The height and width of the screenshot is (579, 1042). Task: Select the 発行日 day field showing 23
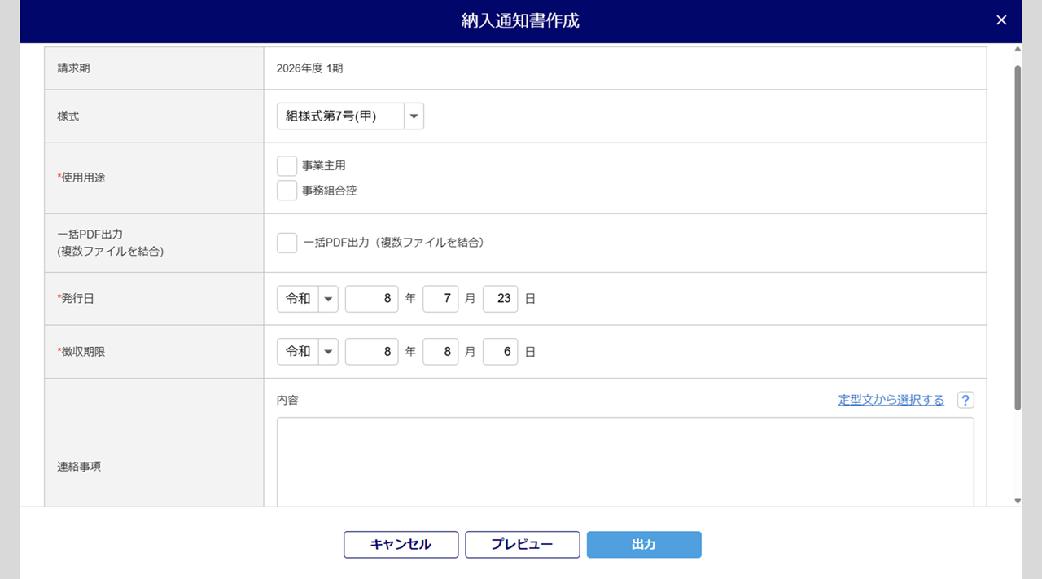coord(501,299)
